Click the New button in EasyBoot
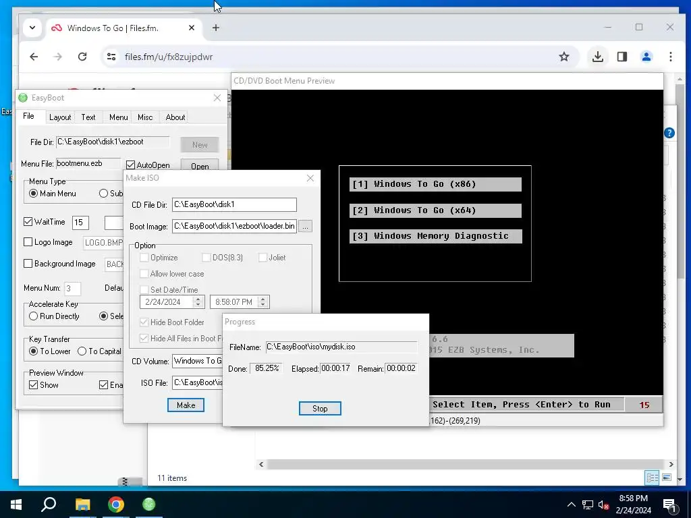 pyautogui.click(x=200, y=144)
